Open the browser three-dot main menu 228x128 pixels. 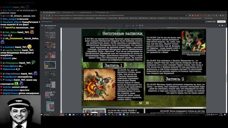(x=226, y=16)
